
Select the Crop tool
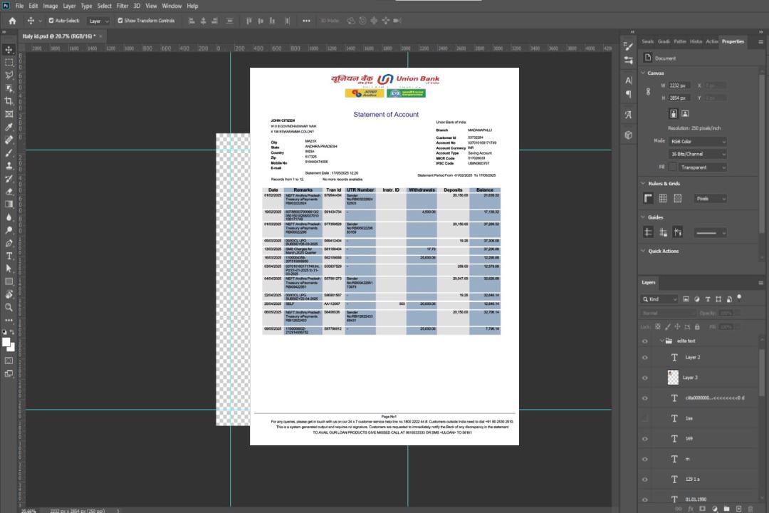click(9, 101)
